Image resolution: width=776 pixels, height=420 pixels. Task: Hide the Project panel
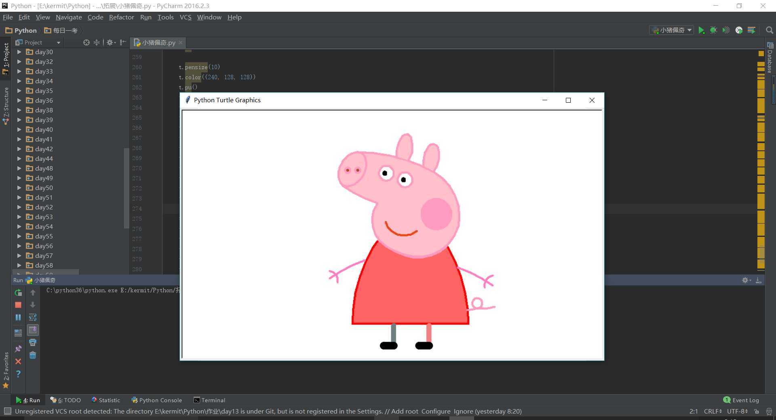click(123, 42)
